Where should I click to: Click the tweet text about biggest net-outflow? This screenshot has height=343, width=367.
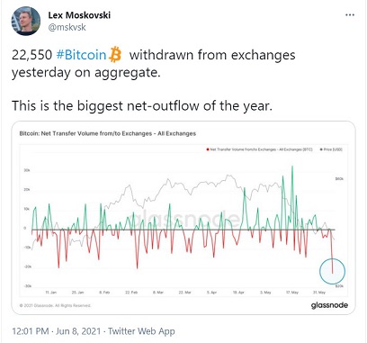pyautogui.click(x=142, y=106)
